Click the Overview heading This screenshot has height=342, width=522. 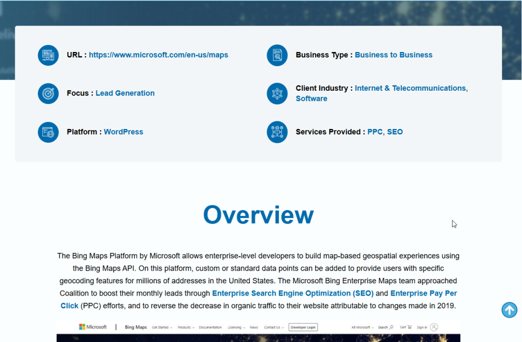tap(258, 215)
